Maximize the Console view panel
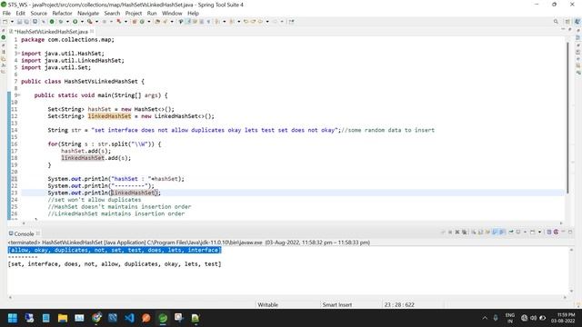Screen dimensions: 582x327 (x=570, y=232)
